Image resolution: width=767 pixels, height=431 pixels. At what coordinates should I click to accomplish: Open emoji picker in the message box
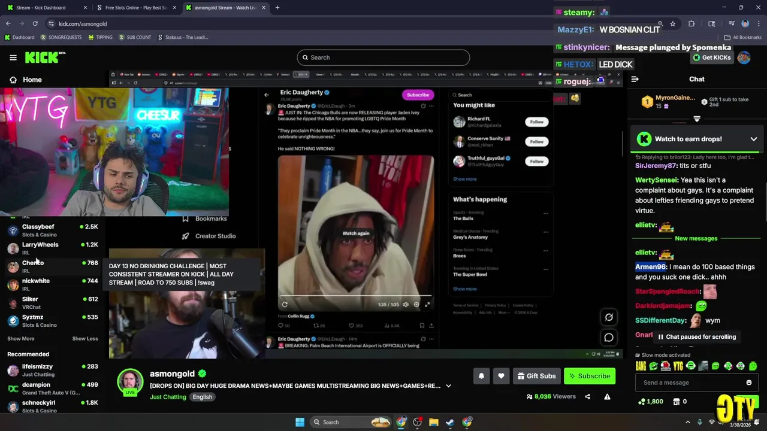tap(748, 383)
